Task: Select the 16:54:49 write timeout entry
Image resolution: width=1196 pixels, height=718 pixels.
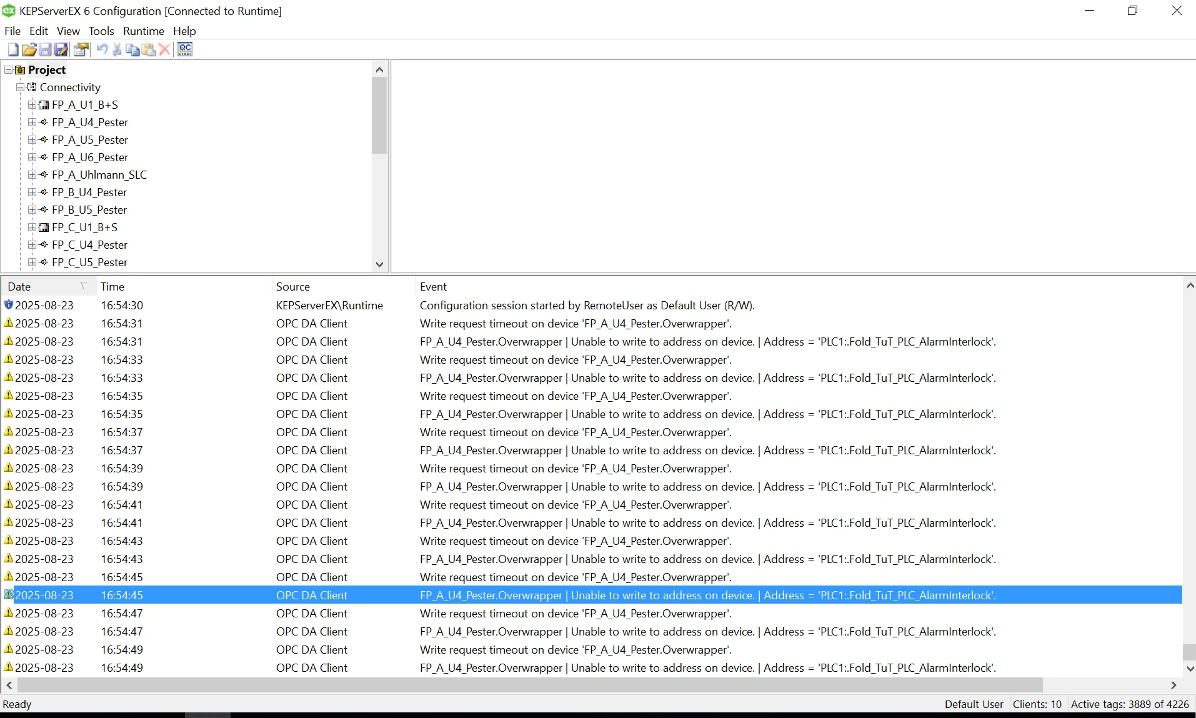Action: 592,649
